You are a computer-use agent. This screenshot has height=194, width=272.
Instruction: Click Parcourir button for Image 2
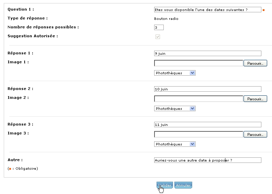click(255, 99)
